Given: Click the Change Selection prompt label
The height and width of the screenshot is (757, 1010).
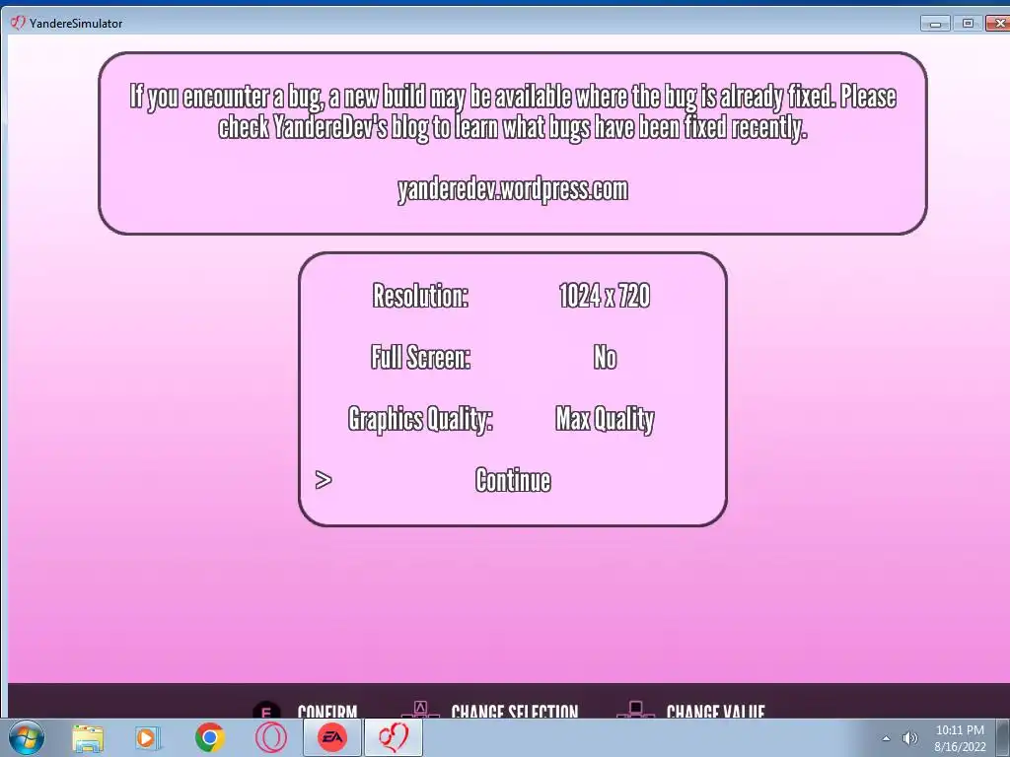Looking at the screenshot, I should pyautogui.click(x=514, y=712).
